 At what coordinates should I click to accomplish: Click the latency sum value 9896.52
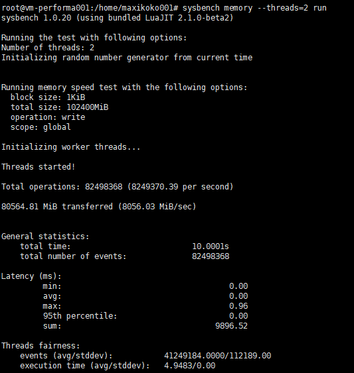coord(231,326)
